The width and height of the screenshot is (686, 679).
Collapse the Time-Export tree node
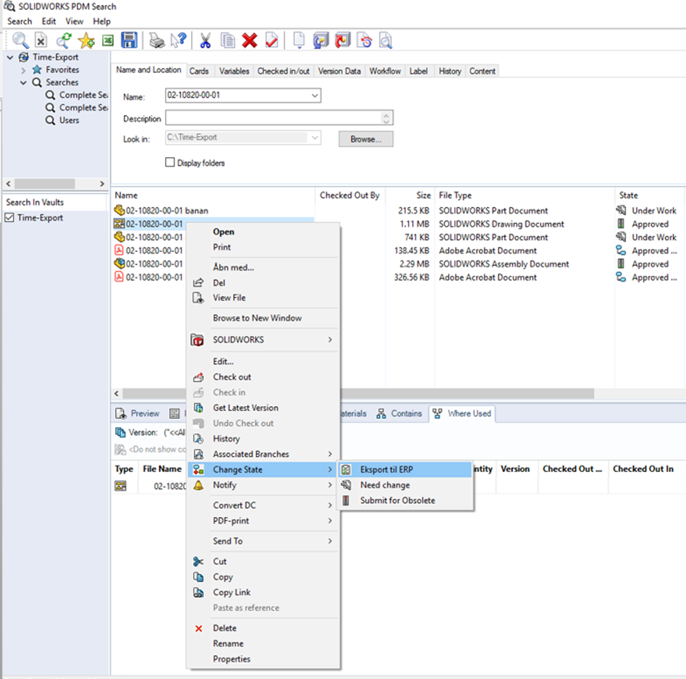coord(10,57)
